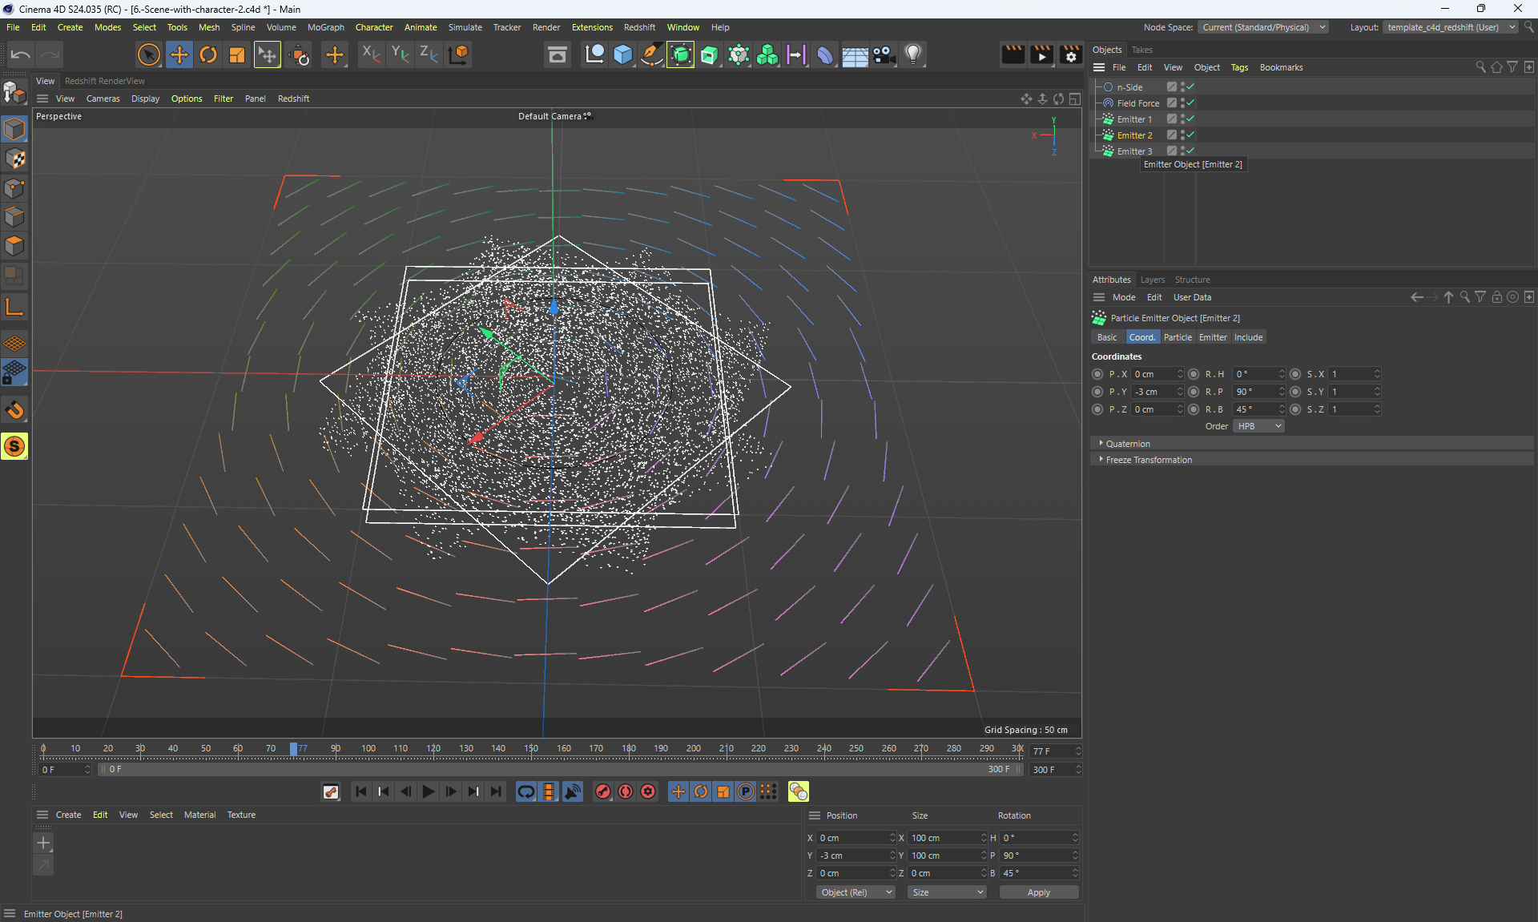Expand the Quaternion section
Image resolution: width=1538 pixels, height=922 pixels.
pos(1128,444)
